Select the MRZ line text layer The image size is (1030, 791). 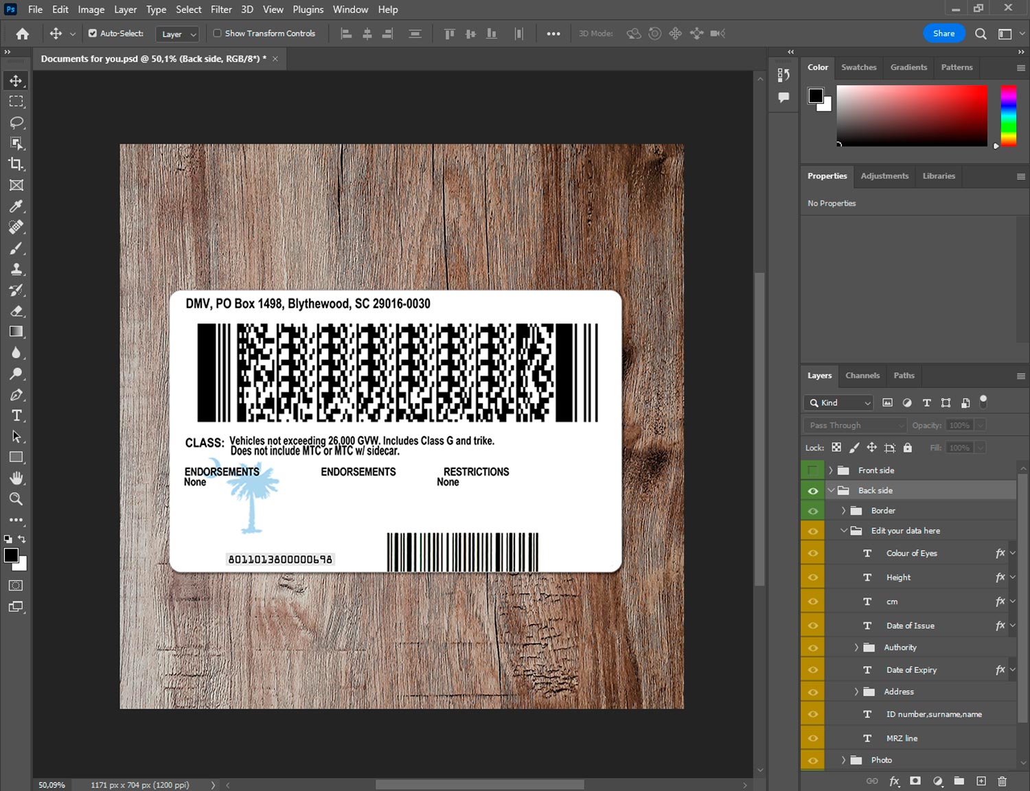pos(902,738)
